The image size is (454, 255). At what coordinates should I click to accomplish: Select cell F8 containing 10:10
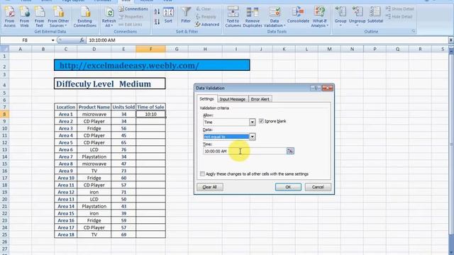click(x=150, y=114)
